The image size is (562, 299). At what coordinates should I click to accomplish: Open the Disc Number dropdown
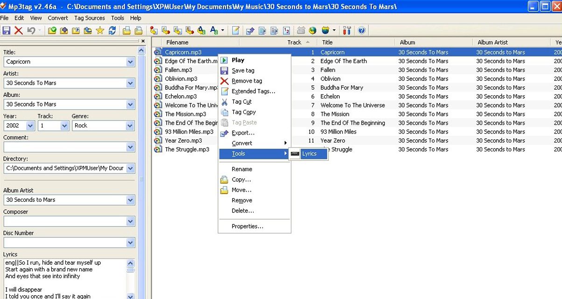click(130, 242)
